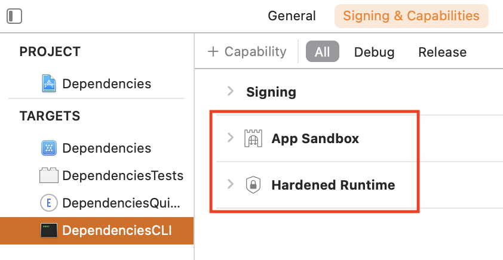This screenshot has height=260, width=503.
Task: Switch to the General tab
Action: 292,16
